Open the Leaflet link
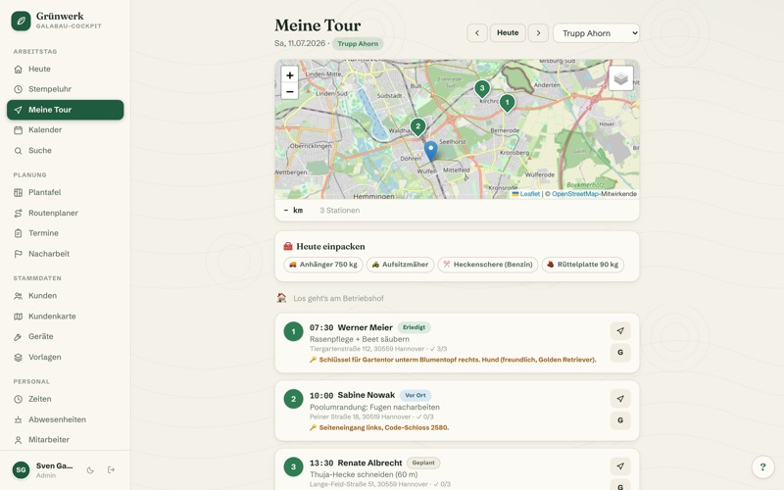 click(x=529, y=194)
